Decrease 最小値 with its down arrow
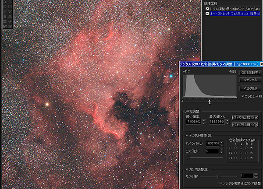 [204, 123]
